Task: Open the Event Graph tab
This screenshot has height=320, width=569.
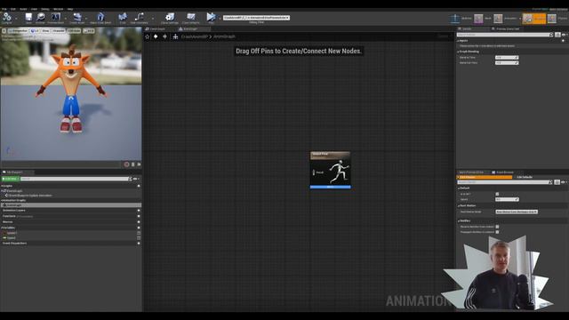Action: coord(157,28)
